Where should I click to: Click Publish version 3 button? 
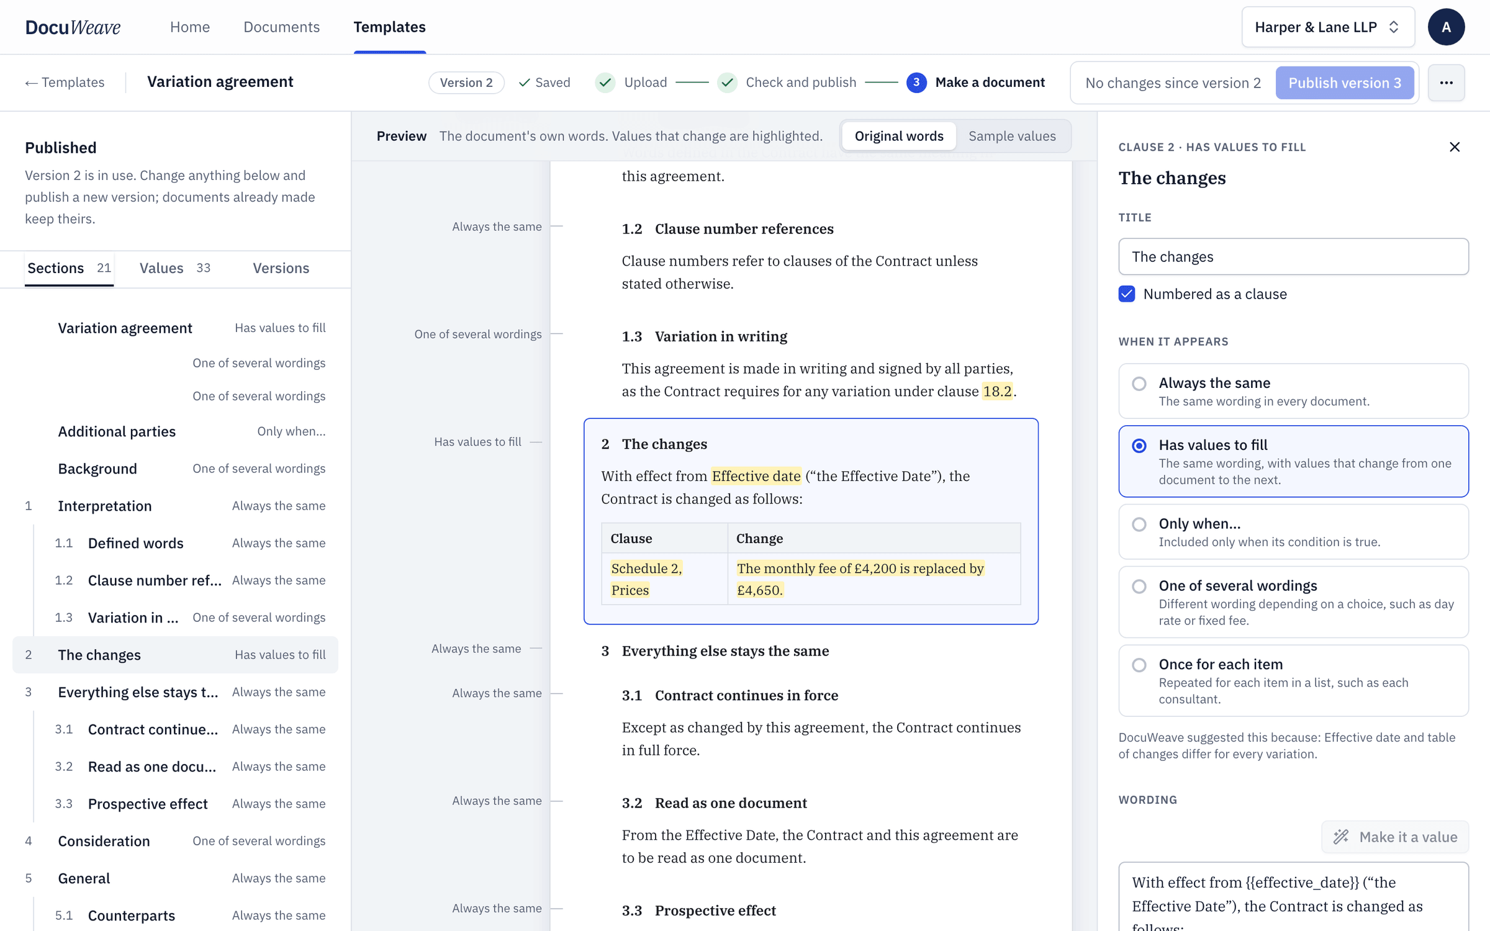point(1345,83)
